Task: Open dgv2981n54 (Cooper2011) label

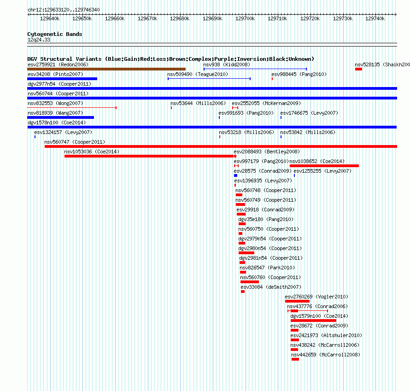Action: click(271, 258)
